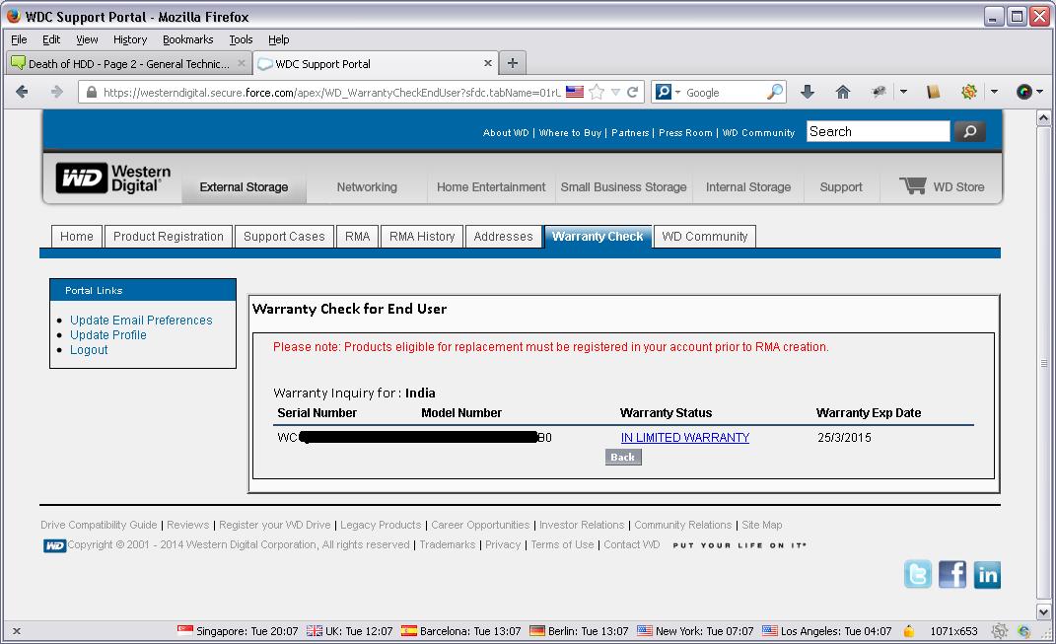This screenshot has height=644, width=1056.
Task: Open the URL history dropdown arrow
Action: tap(615, 92)
